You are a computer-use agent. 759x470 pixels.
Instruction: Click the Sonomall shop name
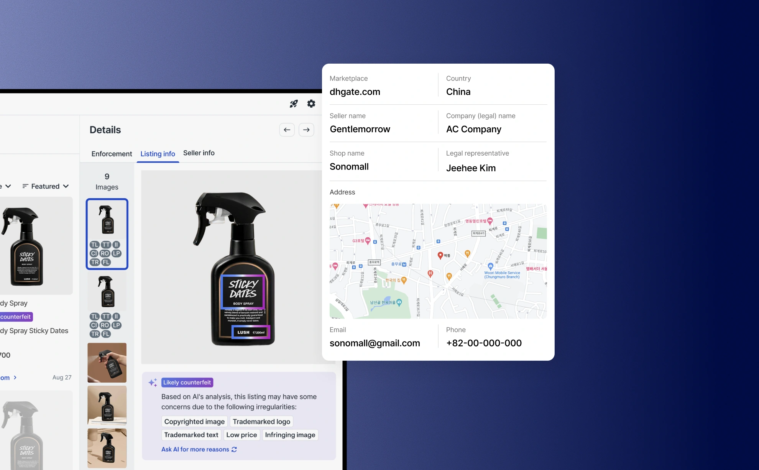pos(349,167)
